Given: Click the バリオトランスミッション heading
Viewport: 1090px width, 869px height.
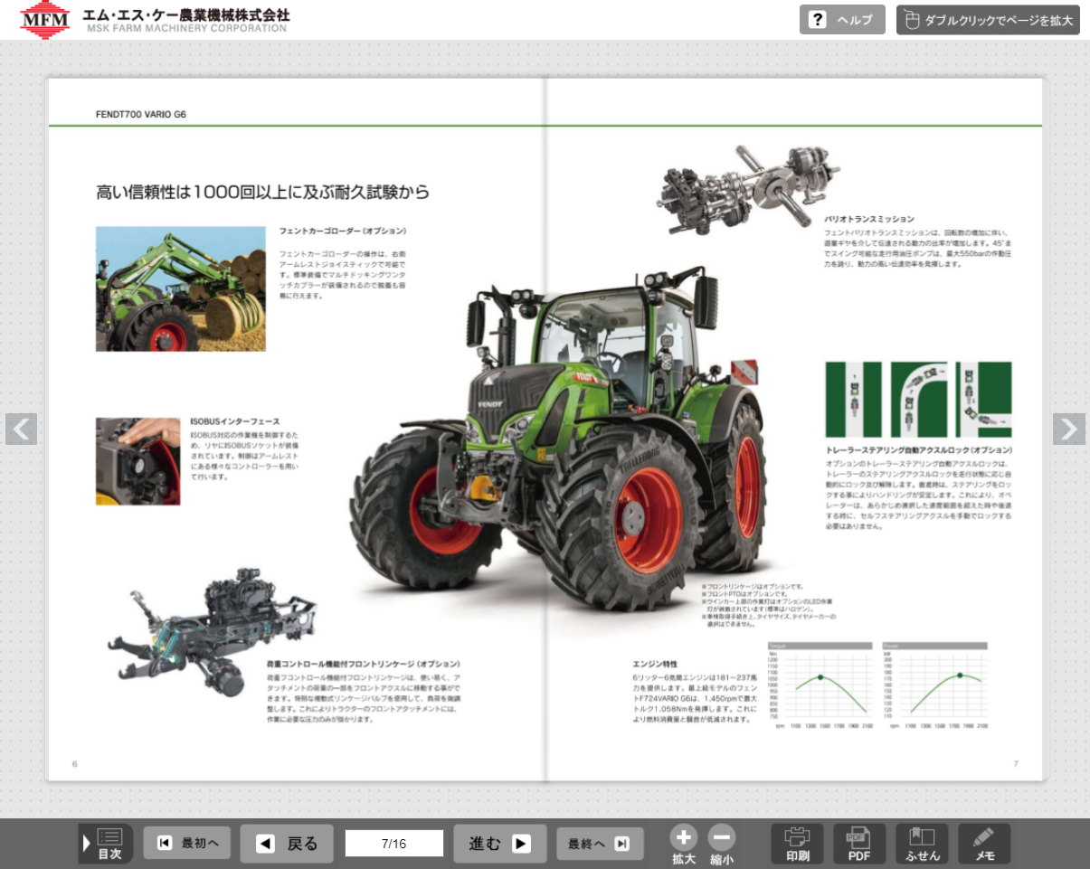Looking at the screenshot, I should tap(869, 219).
